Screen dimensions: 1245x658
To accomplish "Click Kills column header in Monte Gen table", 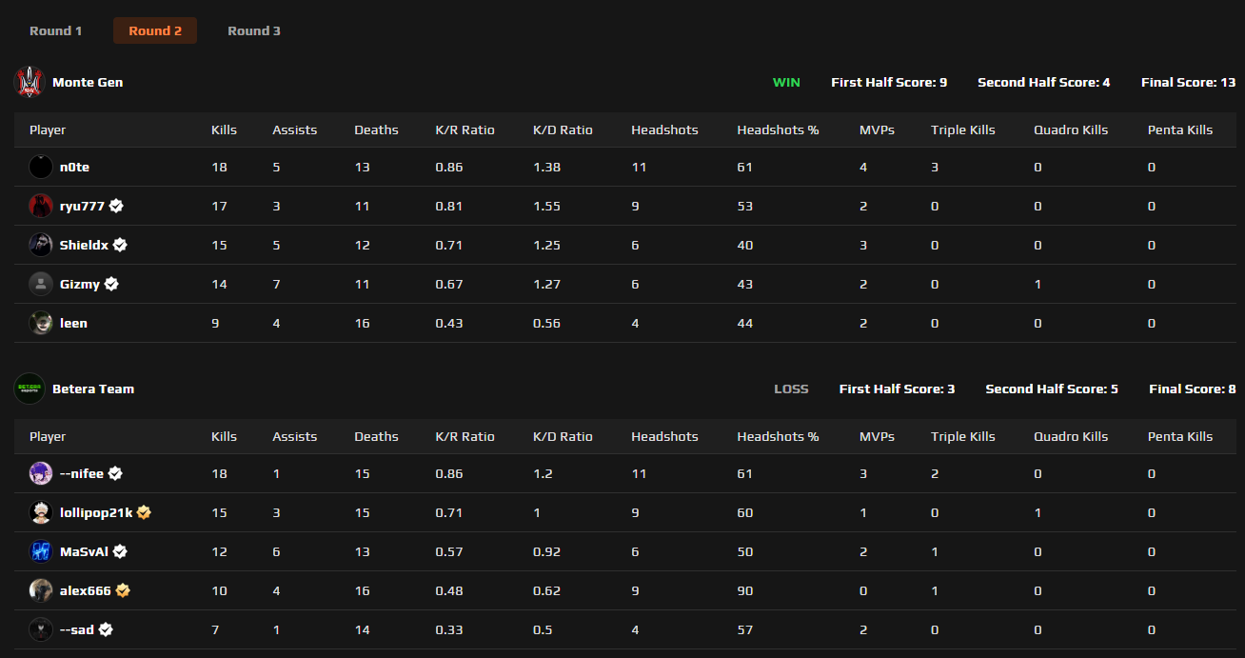I will click(x=224, y=130).
